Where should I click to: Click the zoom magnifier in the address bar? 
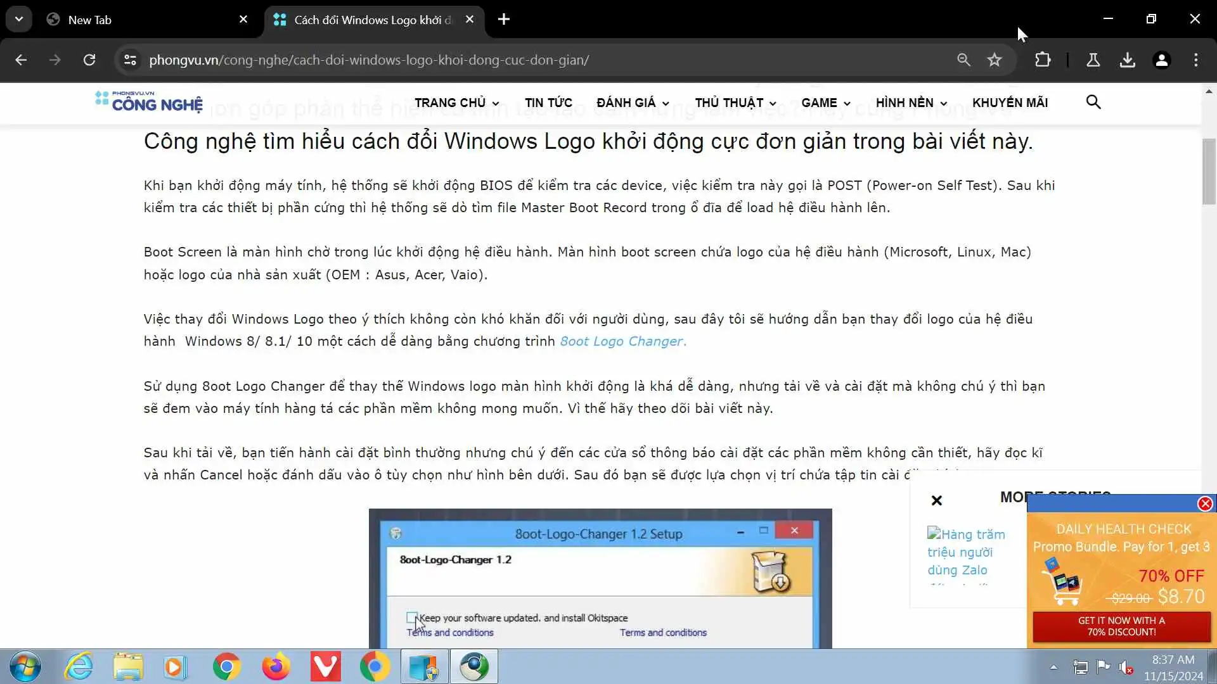(963, 60)
